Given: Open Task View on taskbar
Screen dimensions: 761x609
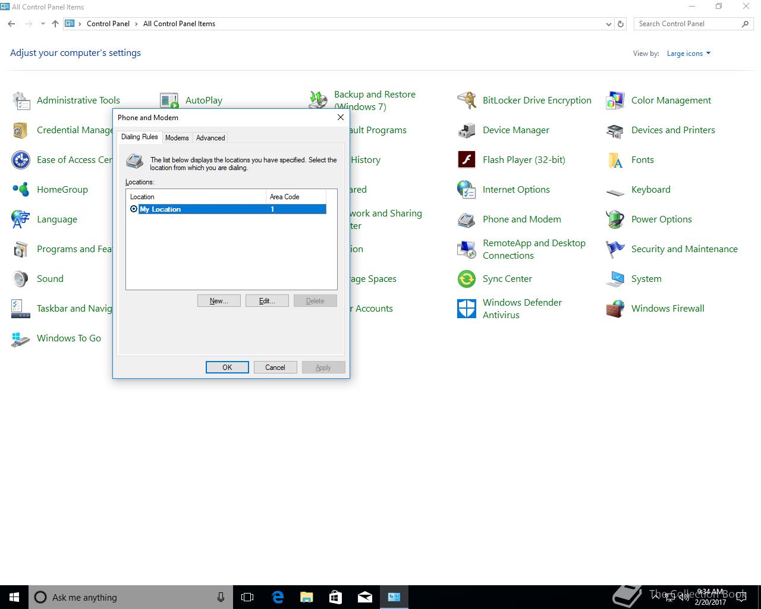Looking at the screenshot, I should (x=247, y=597).
